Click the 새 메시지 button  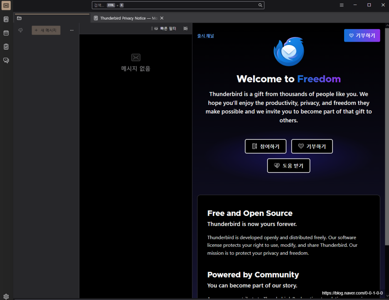46,30
